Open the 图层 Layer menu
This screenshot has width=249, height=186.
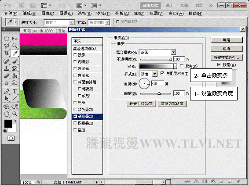[66, 14]
